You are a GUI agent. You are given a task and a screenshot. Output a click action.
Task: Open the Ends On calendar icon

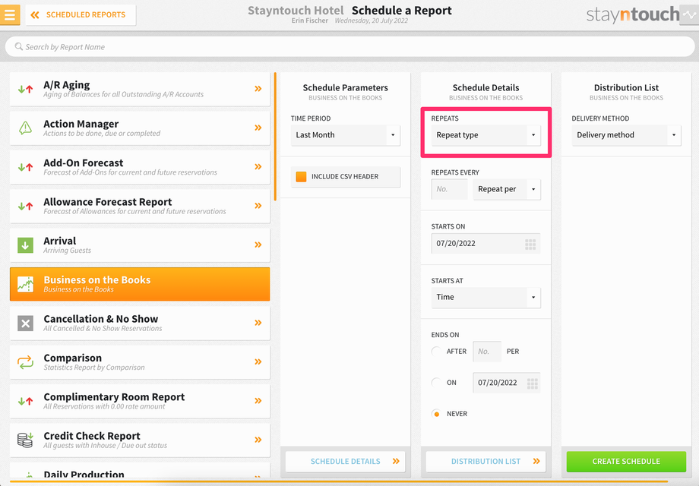tap(533, 383)
